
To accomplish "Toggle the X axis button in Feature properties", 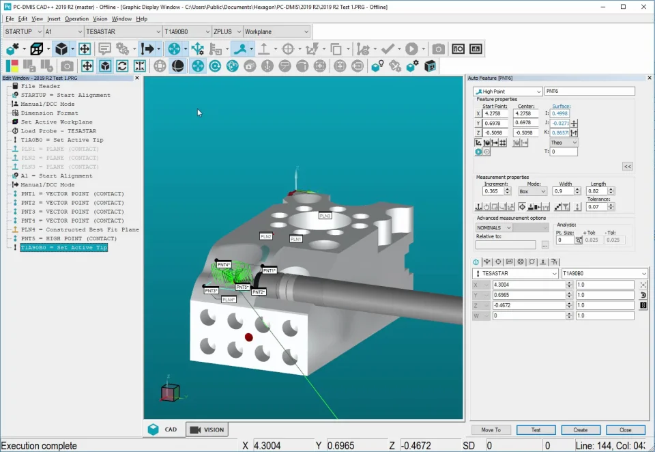I will click(478, 113).
